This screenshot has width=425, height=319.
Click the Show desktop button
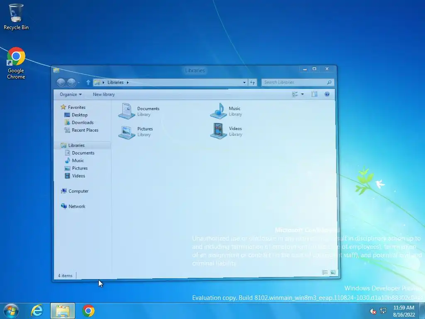point(422,311)
